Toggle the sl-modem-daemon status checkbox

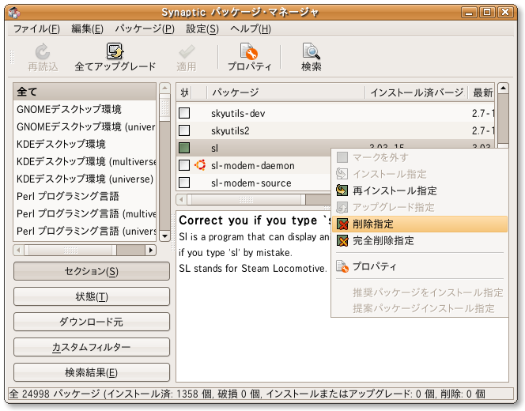[184, 165]
